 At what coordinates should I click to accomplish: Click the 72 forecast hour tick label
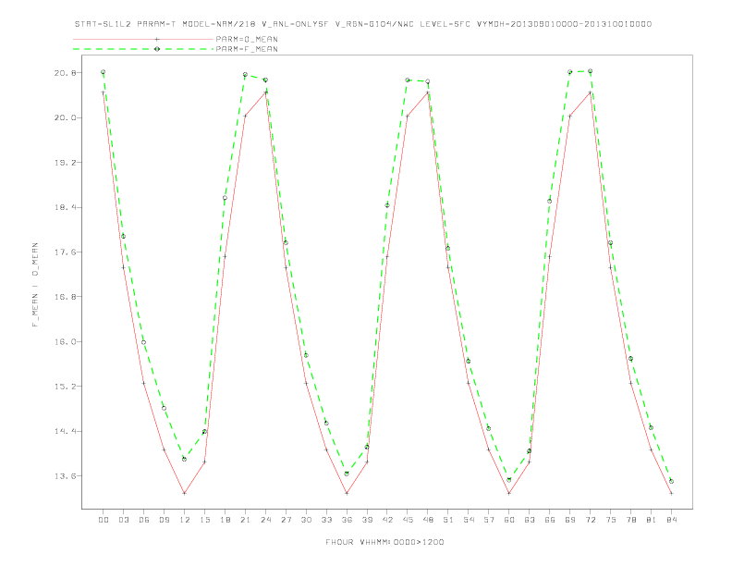pos(590,520)
